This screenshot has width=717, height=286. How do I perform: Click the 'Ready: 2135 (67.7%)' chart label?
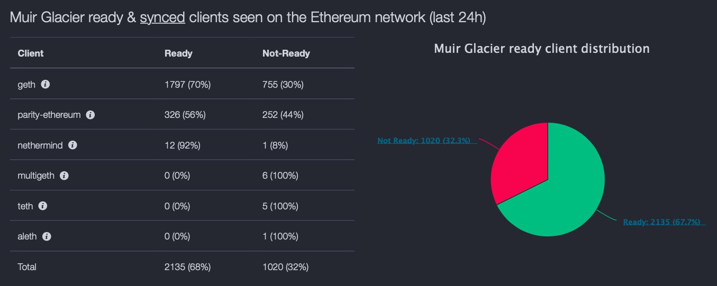click(x=661, y=222)
